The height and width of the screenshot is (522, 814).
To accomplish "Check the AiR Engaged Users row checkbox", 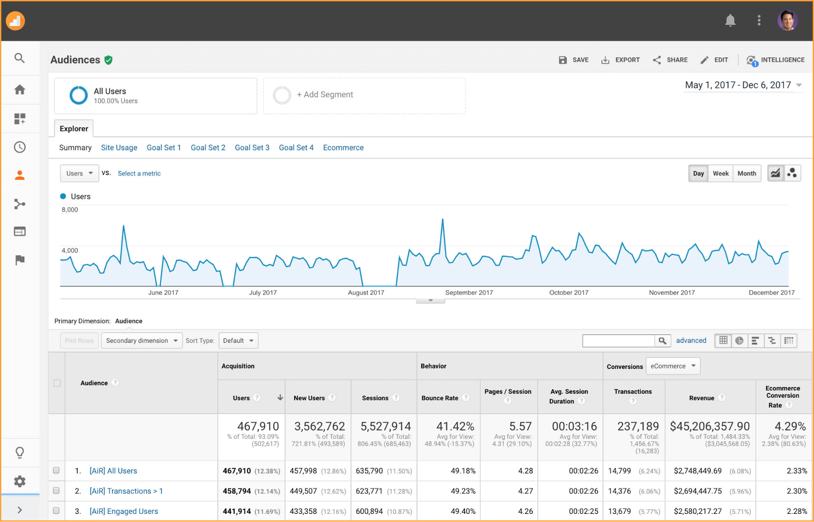I will point(56,511).
